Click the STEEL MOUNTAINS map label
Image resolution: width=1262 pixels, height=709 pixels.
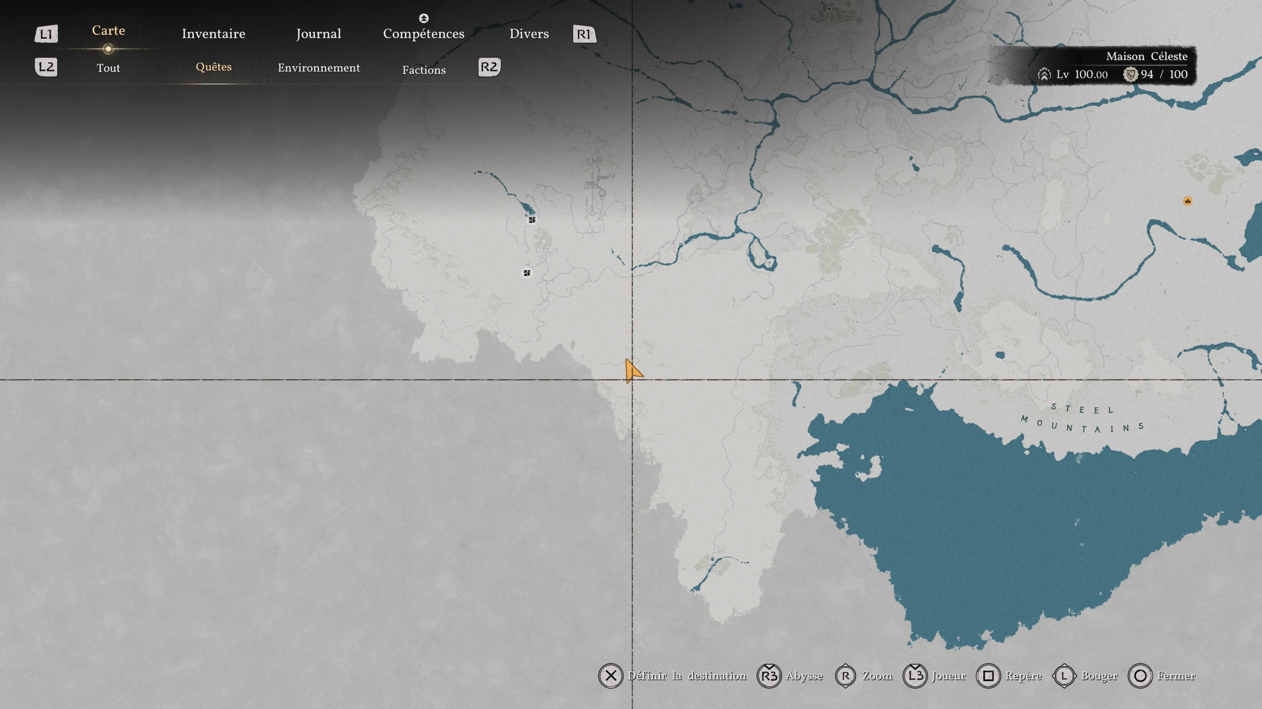[x=1082, y=419]
